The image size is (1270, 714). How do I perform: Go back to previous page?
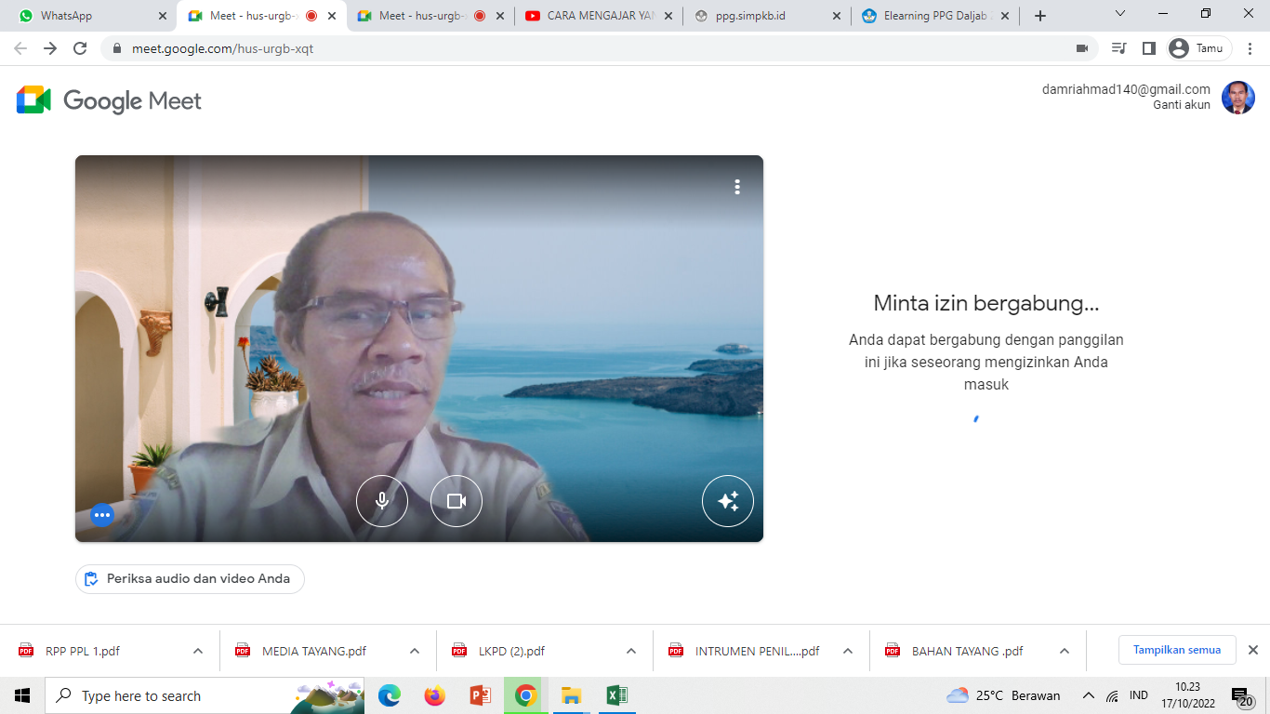click(x=20, y=48)
